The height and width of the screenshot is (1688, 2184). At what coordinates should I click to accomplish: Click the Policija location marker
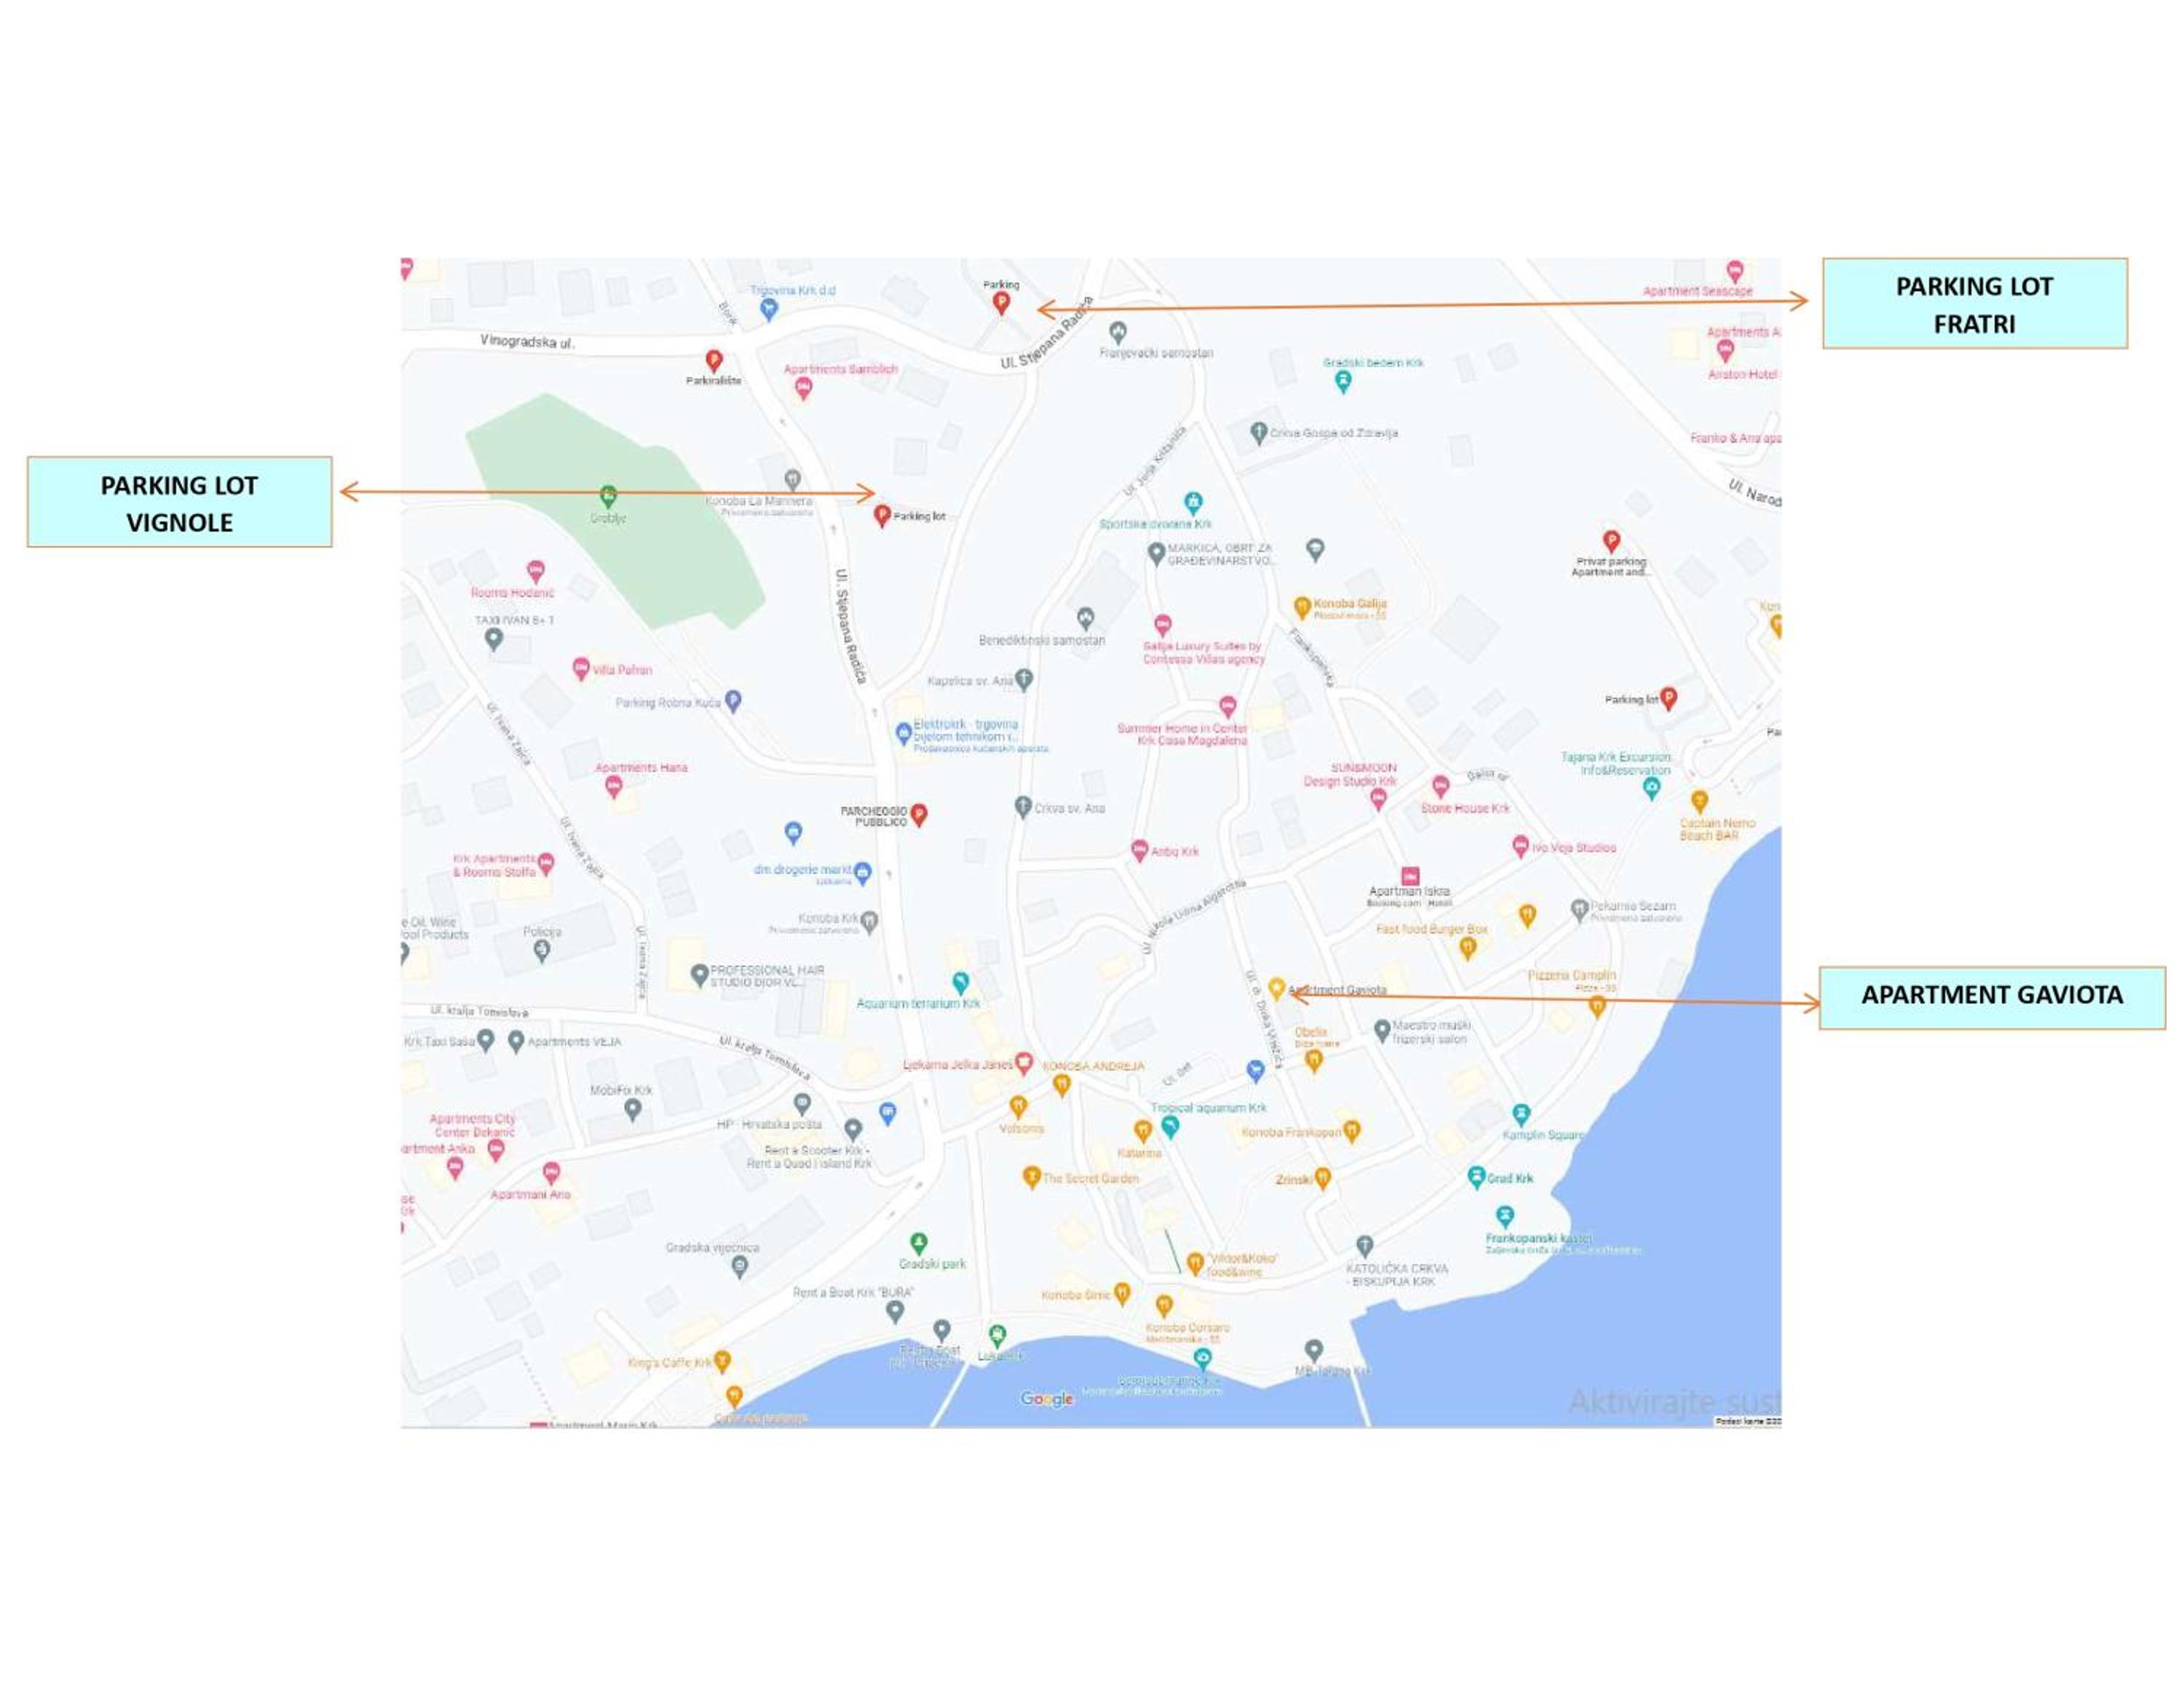542,951
